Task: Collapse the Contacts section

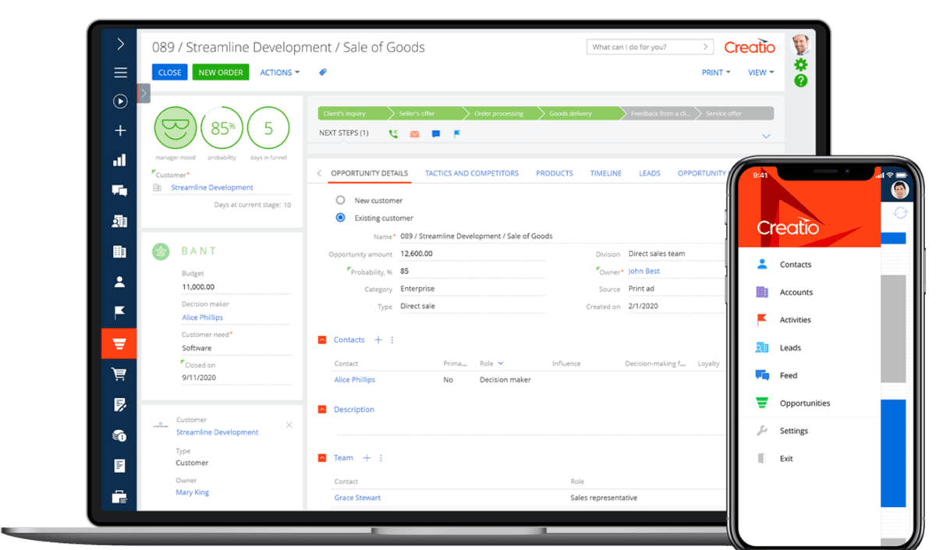Action: click(x=322, y=340)
